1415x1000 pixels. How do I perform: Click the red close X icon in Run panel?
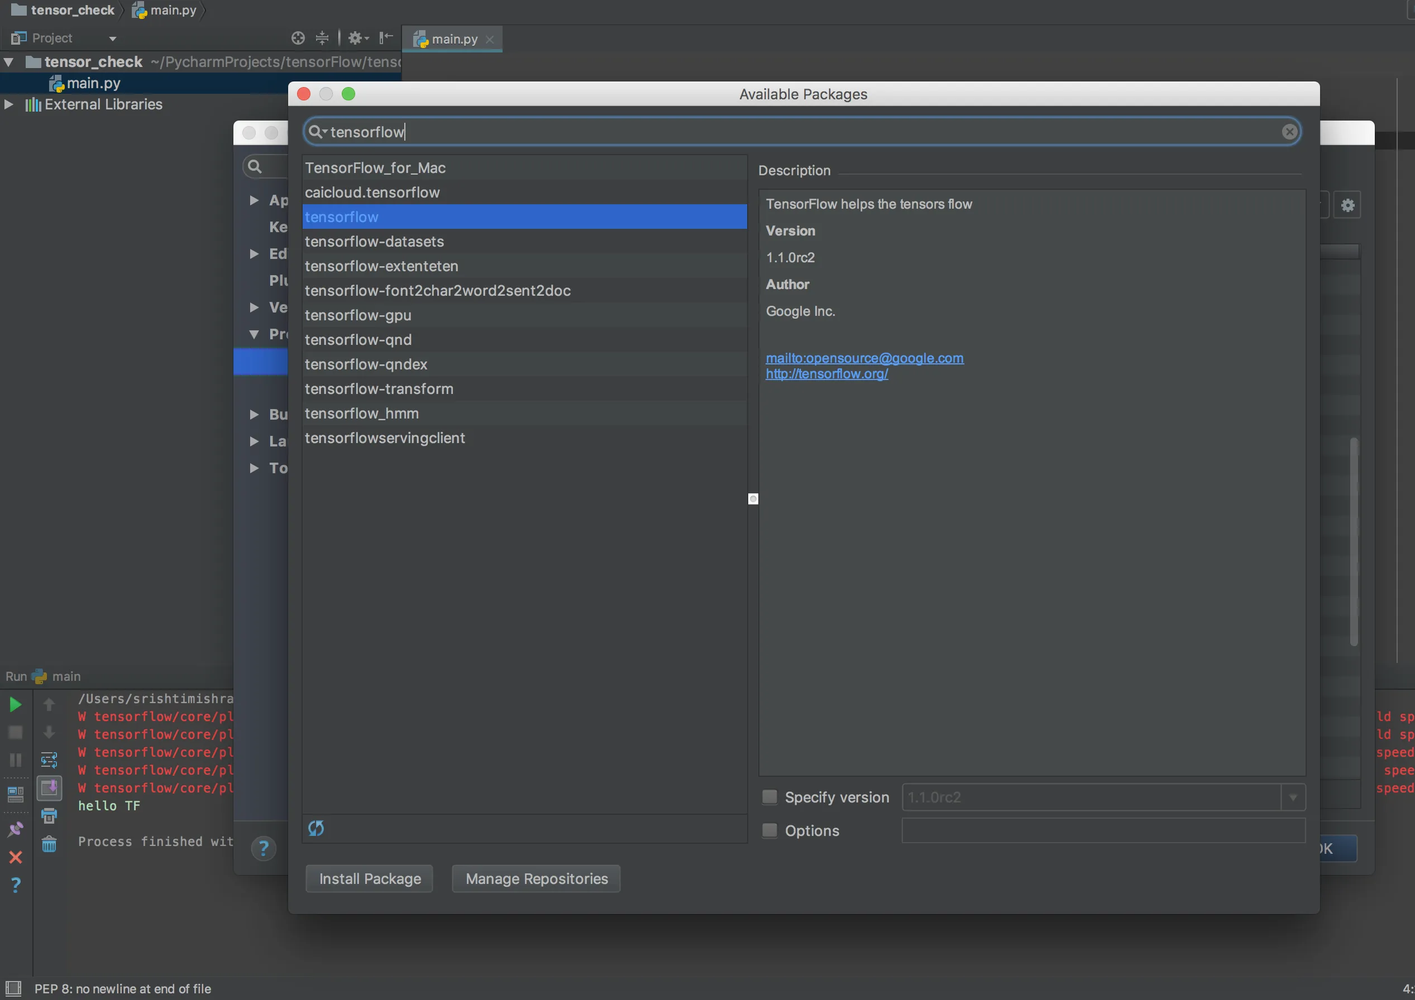click(x=16, y=857)
